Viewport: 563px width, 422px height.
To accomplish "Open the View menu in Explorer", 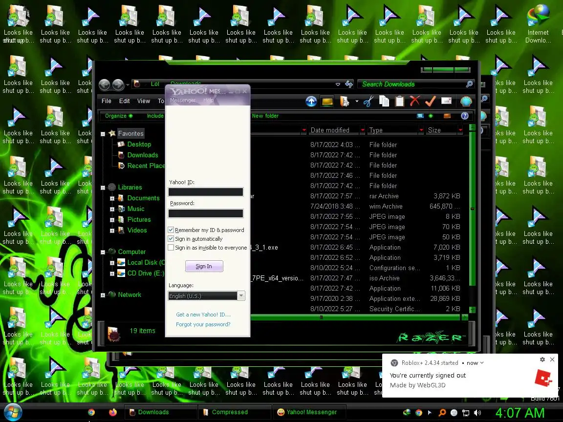I will coord(143,101).
